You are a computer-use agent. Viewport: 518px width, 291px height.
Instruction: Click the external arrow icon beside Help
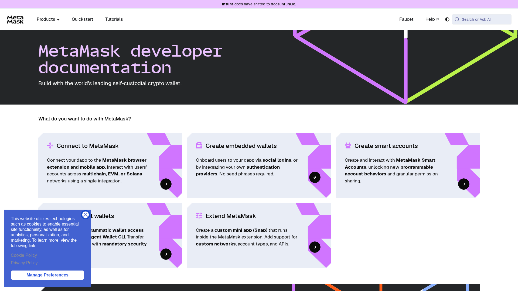(437, 19)
